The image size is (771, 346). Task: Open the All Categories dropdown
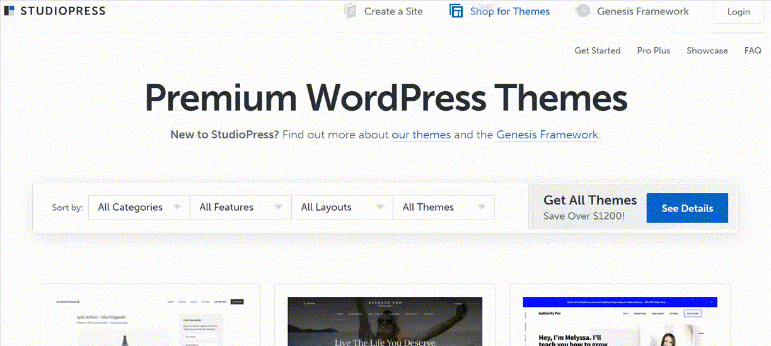tap(139, 207)
